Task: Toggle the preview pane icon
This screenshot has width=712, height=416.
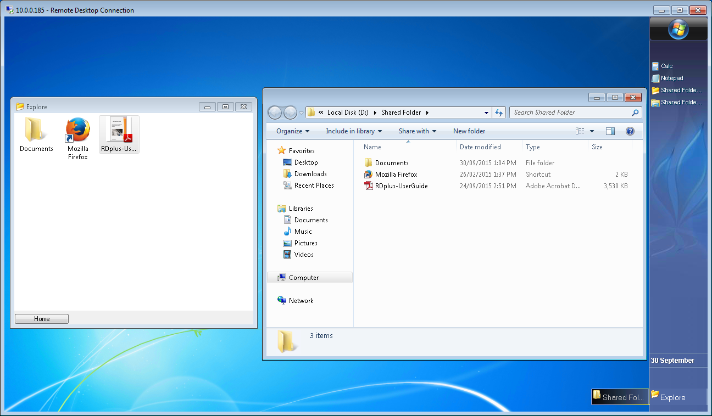Action: click(x=610, y=131)
